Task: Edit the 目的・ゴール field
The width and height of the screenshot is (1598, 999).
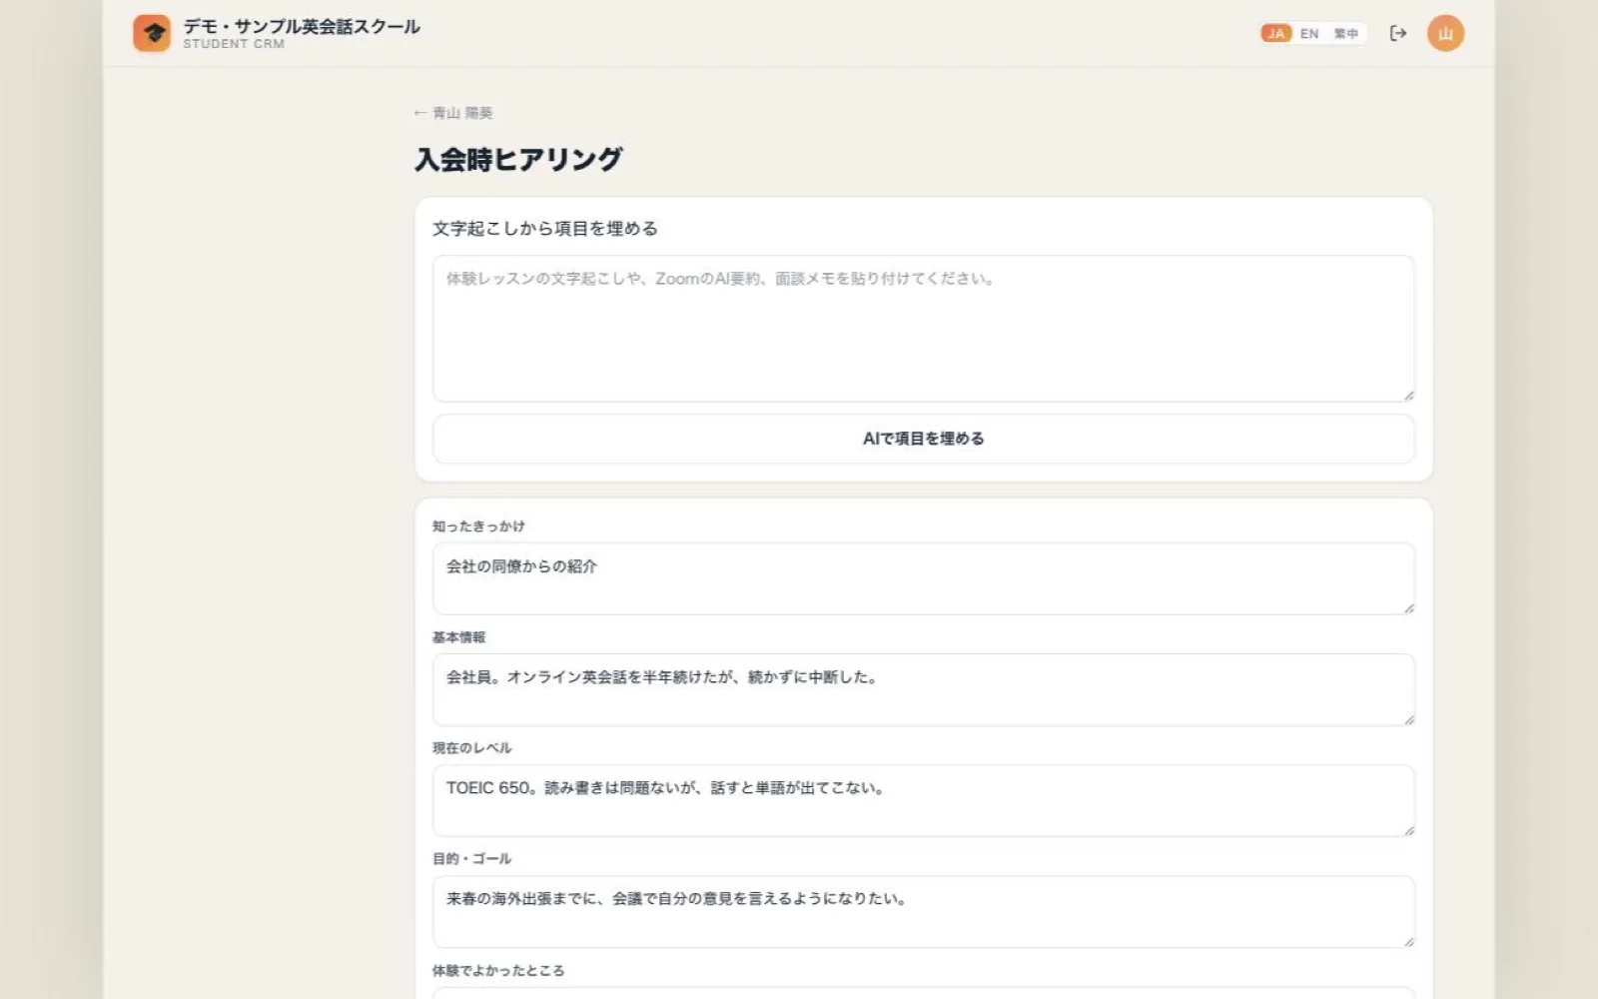Action: coord(923,911)
